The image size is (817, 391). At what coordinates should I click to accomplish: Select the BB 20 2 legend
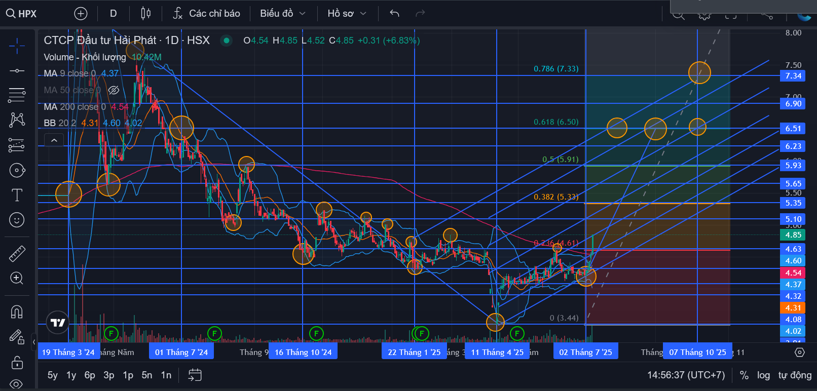coord(60,123)
